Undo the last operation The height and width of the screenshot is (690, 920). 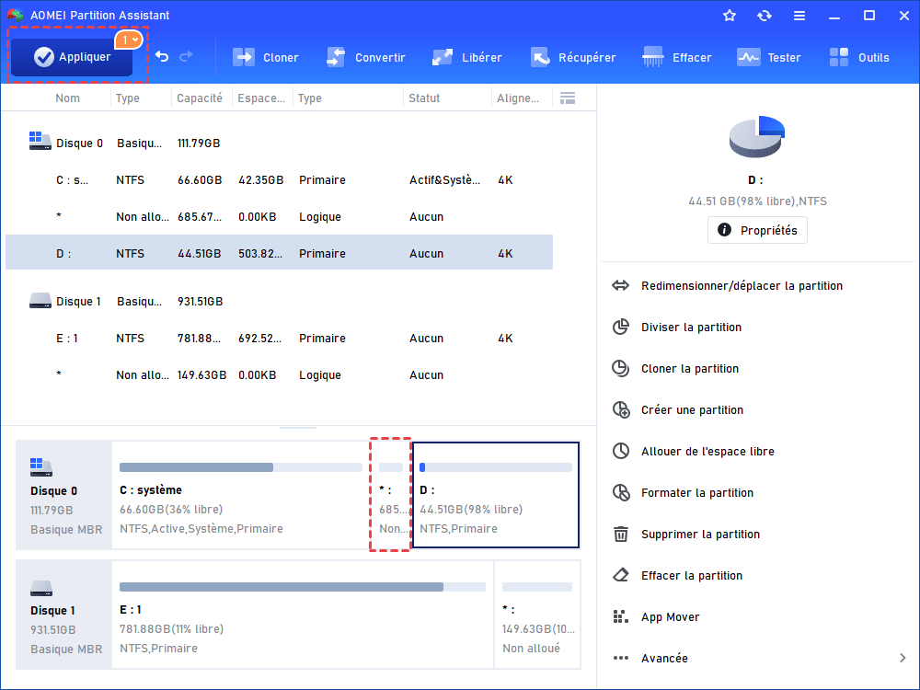click(162, 56)
